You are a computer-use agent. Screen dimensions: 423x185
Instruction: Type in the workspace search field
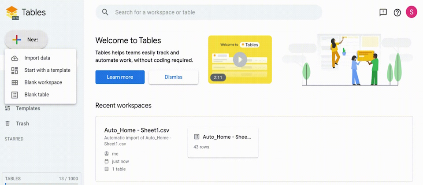(211, 12)
